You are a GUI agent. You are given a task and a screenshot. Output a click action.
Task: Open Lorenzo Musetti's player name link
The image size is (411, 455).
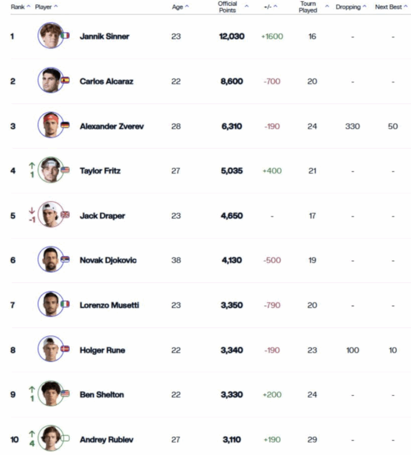coord(109,305)
